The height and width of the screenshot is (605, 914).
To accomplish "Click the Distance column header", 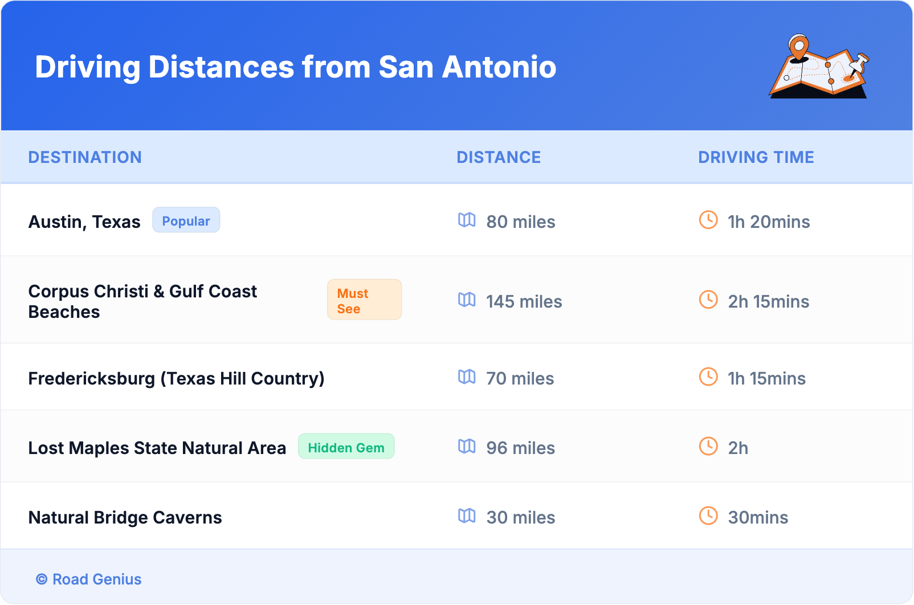I will (x=499, y=157).
